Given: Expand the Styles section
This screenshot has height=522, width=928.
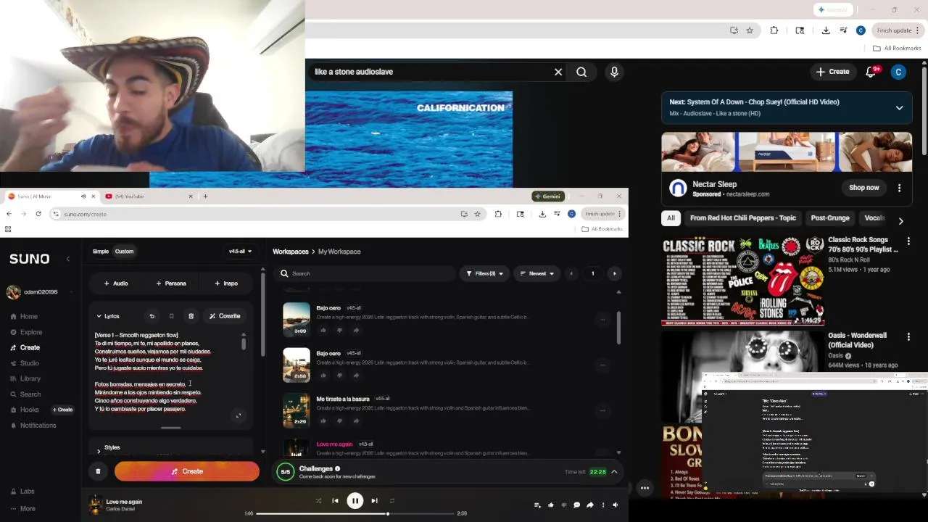Looking at the screenshot, I should point(108,447).
